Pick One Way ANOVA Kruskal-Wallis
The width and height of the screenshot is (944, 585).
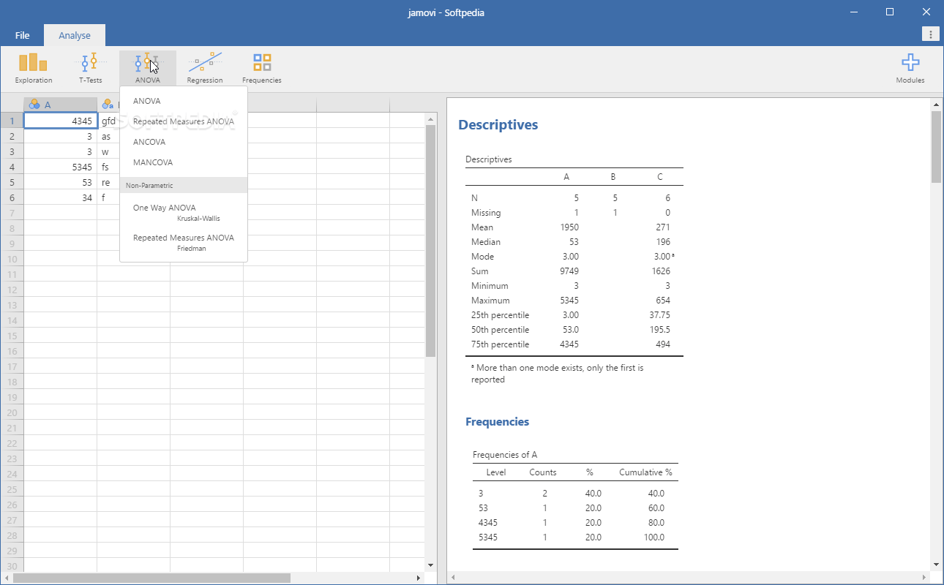pos(184,212)
